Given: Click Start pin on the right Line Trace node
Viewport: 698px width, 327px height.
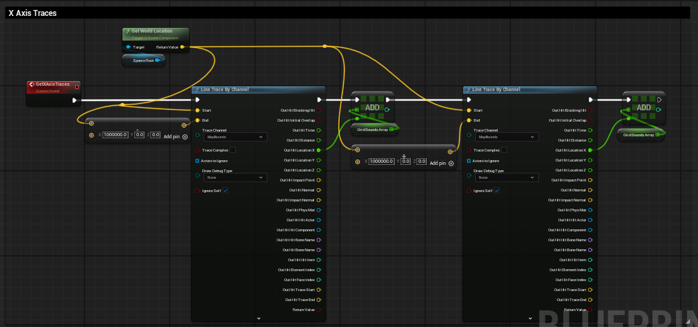Looking at the screenshot, I should pyautogui.click(x=469, y=110).
